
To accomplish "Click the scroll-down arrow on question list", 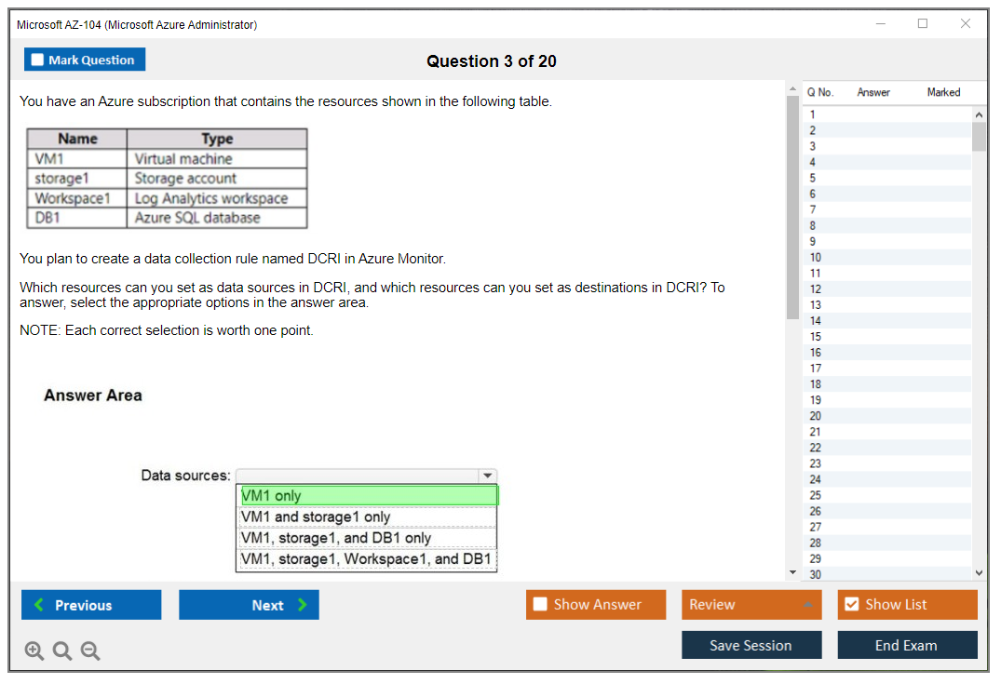I will 980,572.
